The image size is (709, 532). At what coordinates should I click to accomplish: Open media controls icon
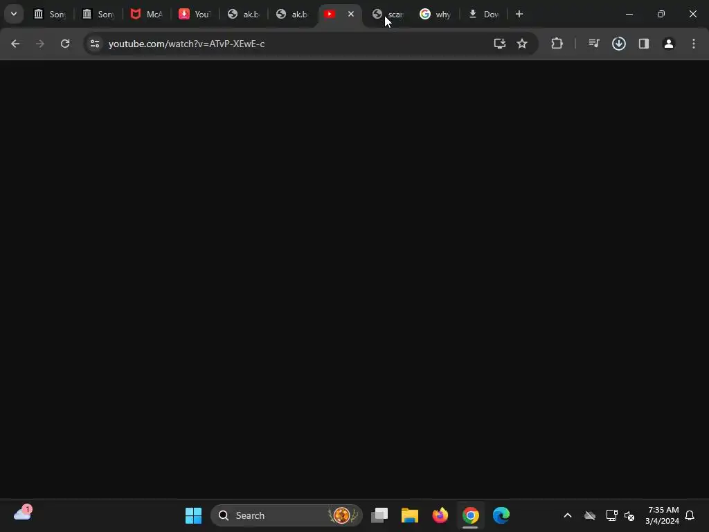(x=593, y=44)
